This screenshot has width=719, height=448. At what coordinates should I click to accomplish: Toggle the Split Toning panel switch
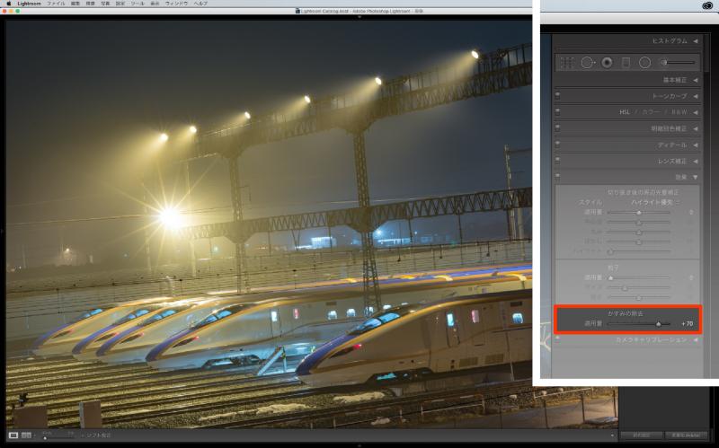[557, 128]
